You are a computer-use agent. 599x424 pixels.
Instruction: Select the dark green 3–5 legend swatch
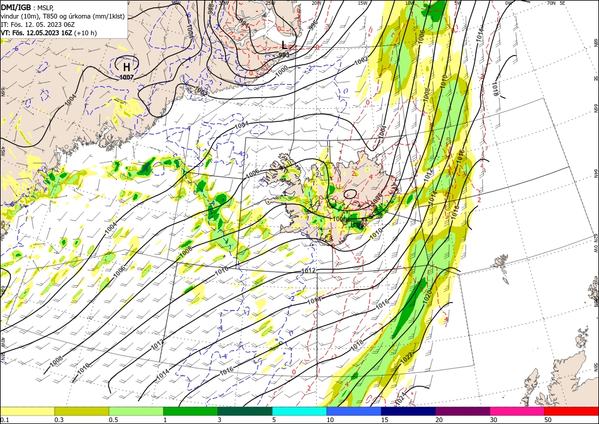245,411
